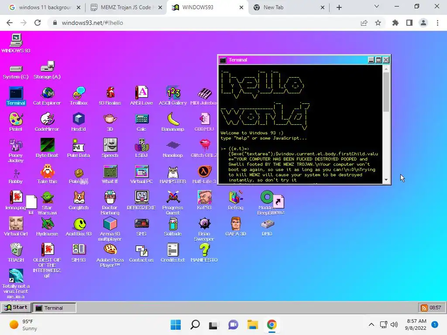Click the Windows 93 Start button
The image size is (447, 335).
coord(16,308)
